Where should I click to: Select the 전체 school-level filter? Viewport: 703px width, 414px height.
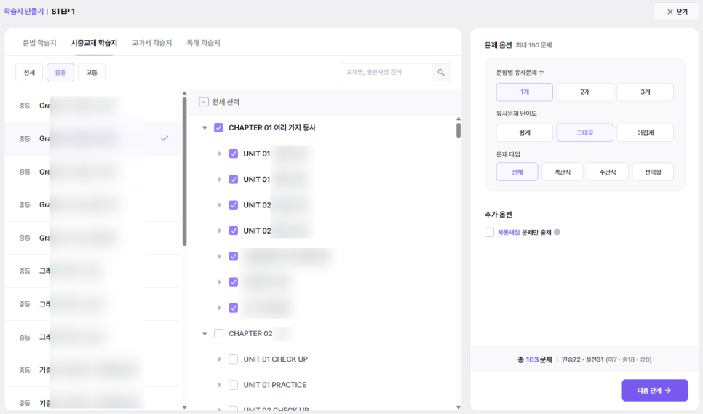coord(29,72)
